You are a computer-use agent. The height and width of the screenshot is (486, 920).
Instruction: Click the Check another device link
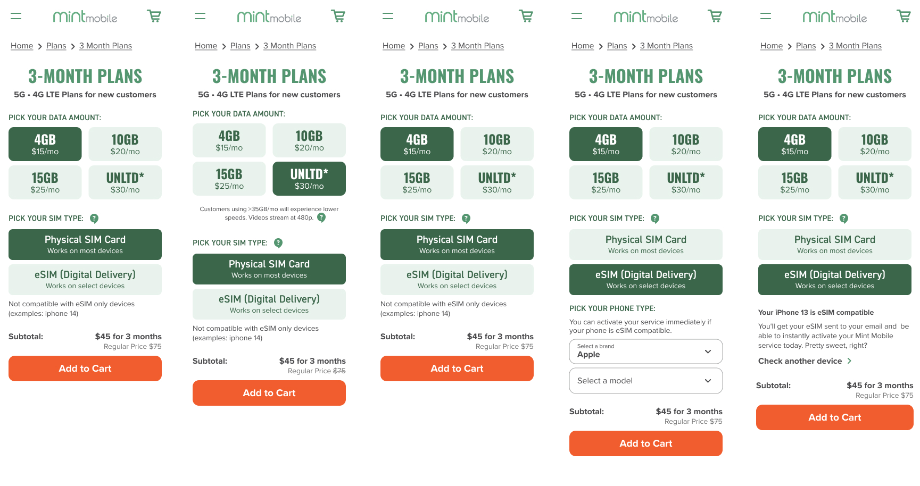800,361
